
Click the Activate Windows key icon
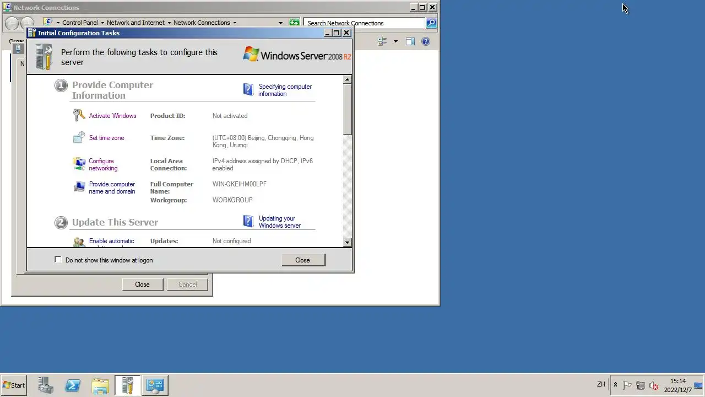(x=79, y=115)
